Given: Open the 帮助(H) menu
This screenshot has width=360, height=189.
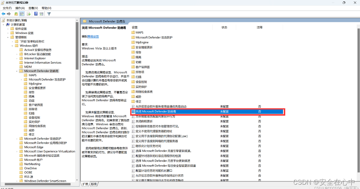Looking at the screenshot, I should tap(47, 8).
